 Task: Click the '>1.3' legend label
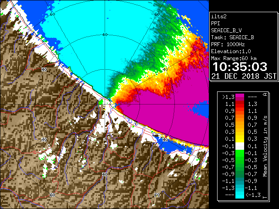[x=228, y=97]
